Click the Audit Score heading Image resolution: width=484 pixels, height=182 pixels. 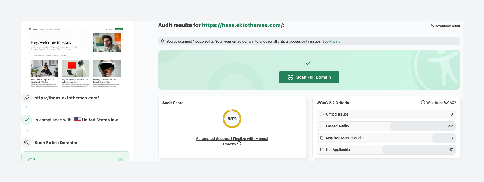pyautogui.click(x=173, y=103)
